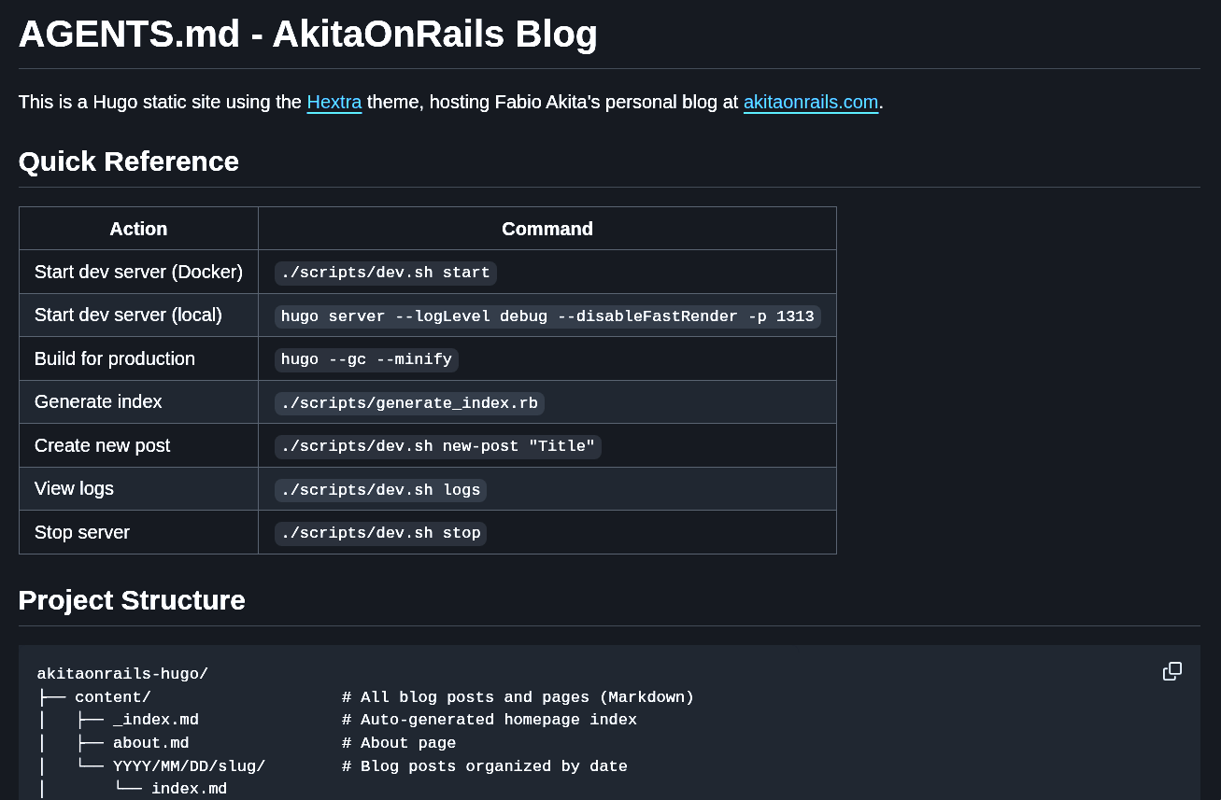1221x800 pixels.
Task: Click the _index.md line in code block
Action: [155, 720]
